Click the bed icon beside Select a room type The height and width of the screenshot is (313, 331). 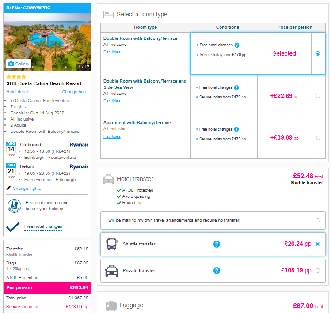coord(109,14)
